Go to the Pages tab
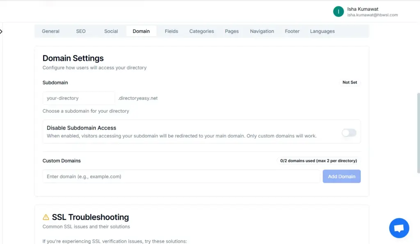The height and width of the screenshot is (244, 420). point(232,31)
